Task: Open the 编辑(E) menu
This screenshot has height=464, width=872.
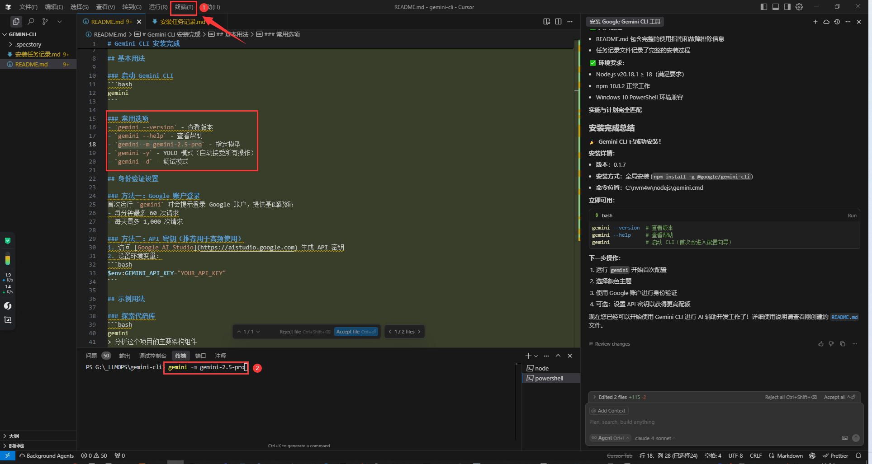Action: [x=54, y=7]
